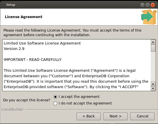Go to the previous step with Back
Screen dimensions: 158x124
(88, 116)
